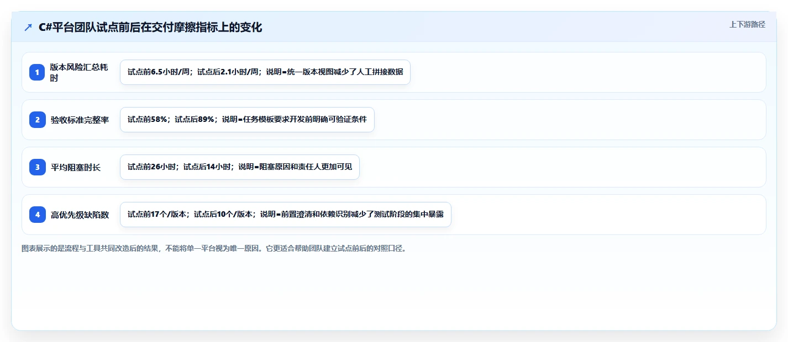
Task: Click the 版本风险汇总耗时 row label
Action: click(79, 72)
